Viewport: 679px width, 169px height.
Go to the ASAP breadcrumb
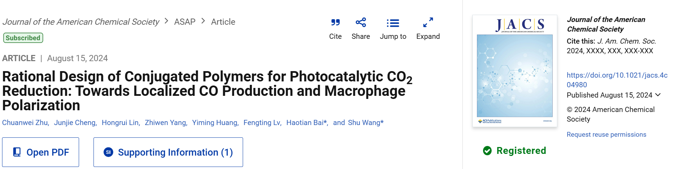coord(185,22)
